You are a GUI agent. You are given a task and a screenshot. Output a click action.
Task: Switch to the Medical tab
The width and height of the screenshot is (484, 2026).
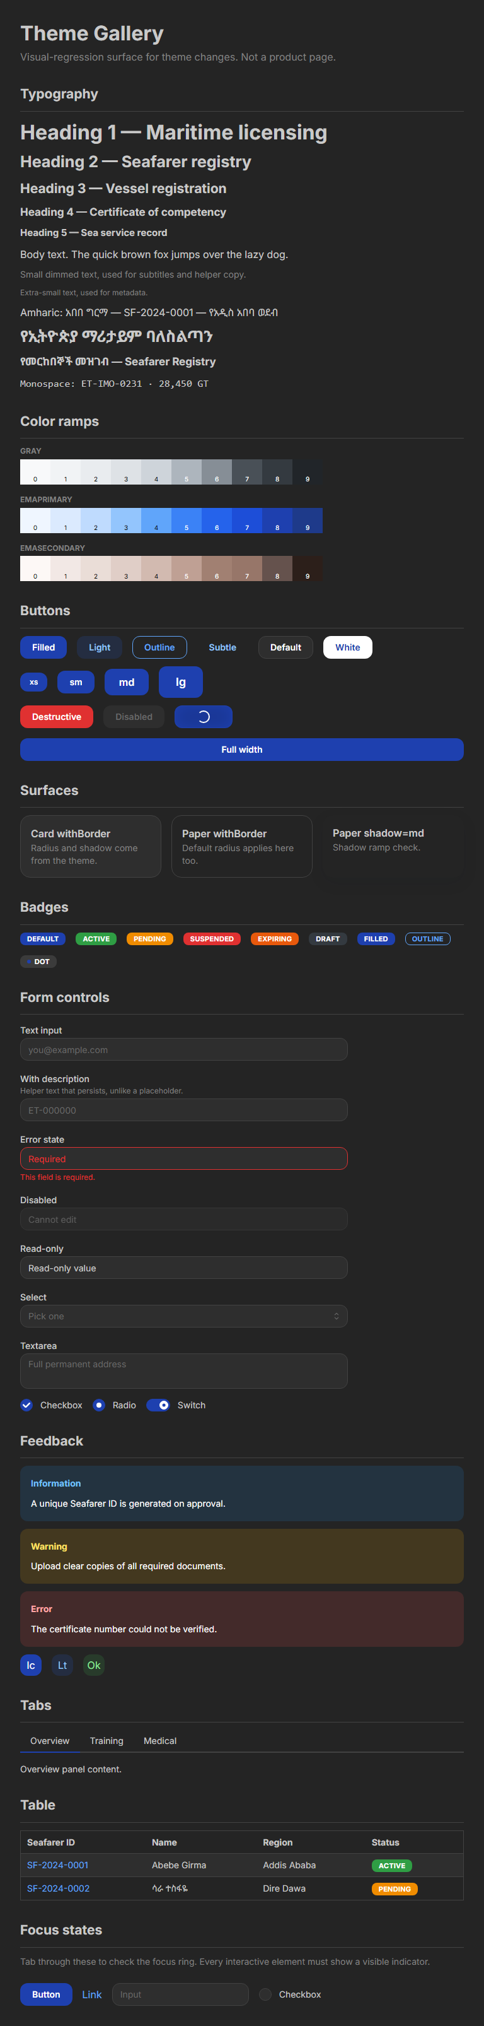click(x=160, y=1741)
